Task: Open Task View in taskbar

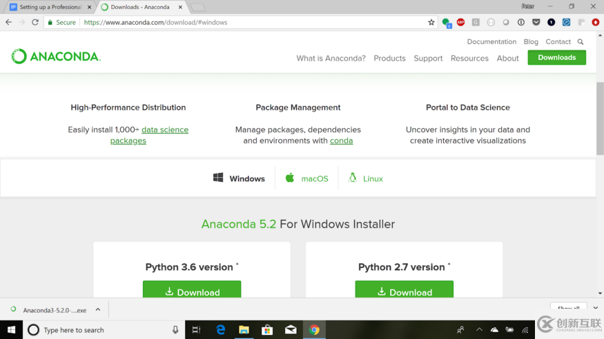Action: pos(197,330)
